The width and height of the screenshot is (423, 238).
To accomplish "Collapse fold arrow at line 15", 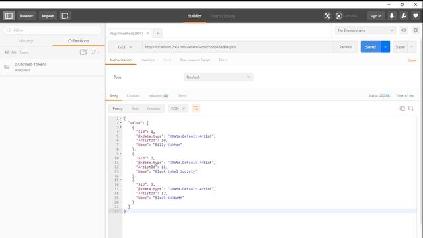I will click(x=120, y=180).
